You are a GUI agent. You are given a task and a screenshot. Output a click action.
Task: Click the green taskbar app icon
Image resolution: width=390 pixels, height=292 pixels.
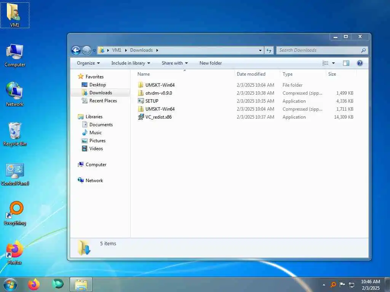(58, 284)
